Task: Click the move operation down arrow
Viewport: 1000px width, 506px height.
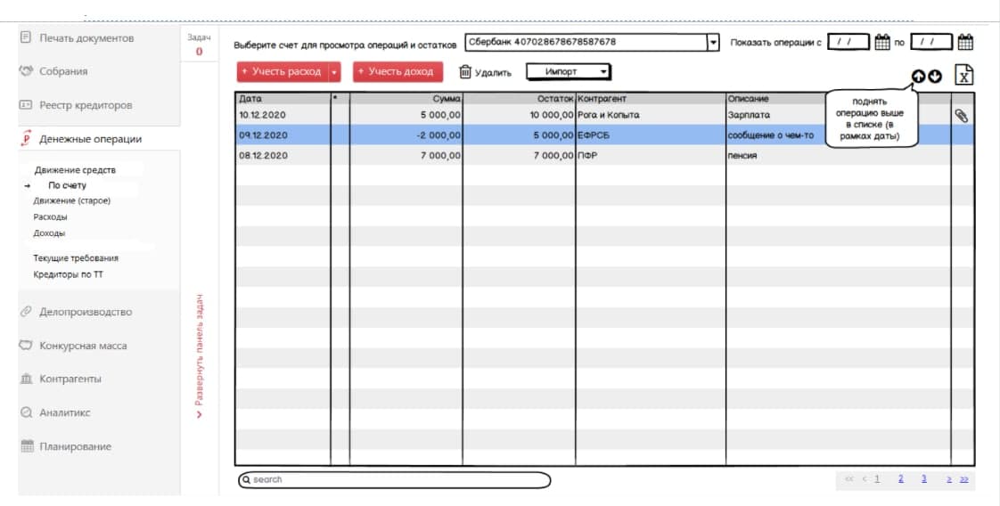Action: click(934, 78)
